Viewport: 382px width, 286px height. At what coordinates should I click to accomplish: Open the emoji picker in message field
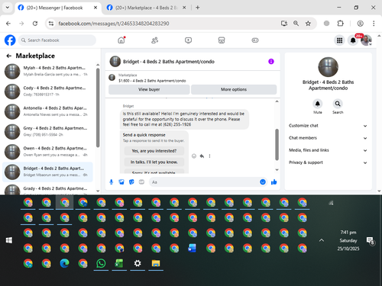pyautogui.click(x=263, y=182)
